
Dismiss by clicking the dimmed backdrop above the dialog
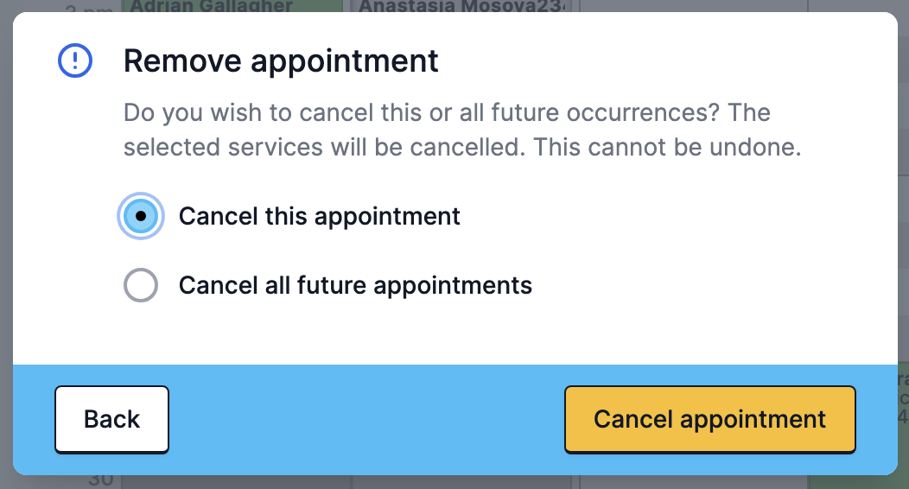pos(696,5)
